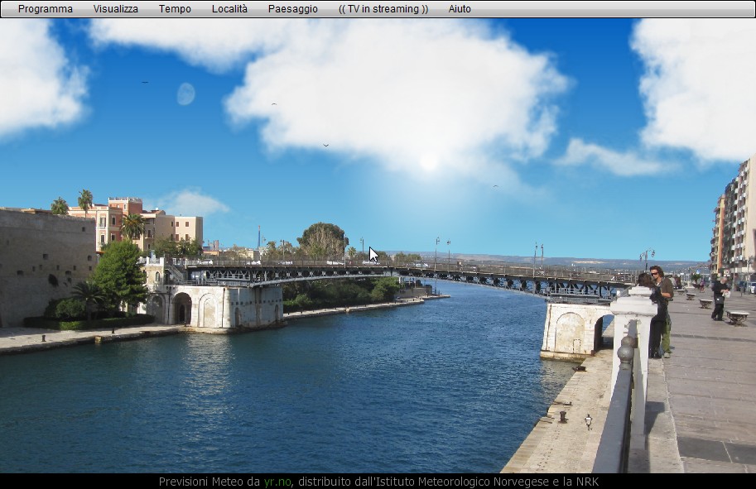Image resolution: width=756 pixels, height=489 pixels.
Task: Click the pink building on the left
Action: [112, 219]
